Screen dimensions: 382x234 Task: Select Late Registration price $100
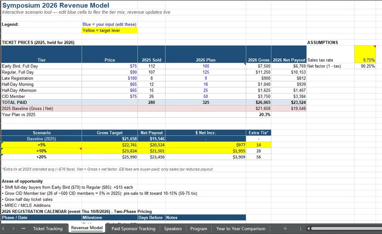[x=110, y=78]
